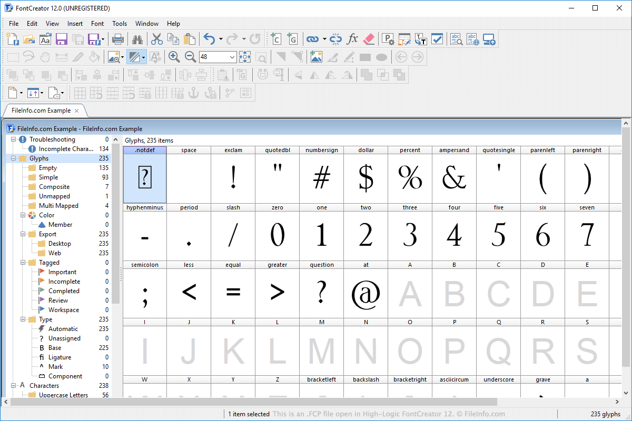
Task: Open the Insert menu
Action: (x=75, y=23)
